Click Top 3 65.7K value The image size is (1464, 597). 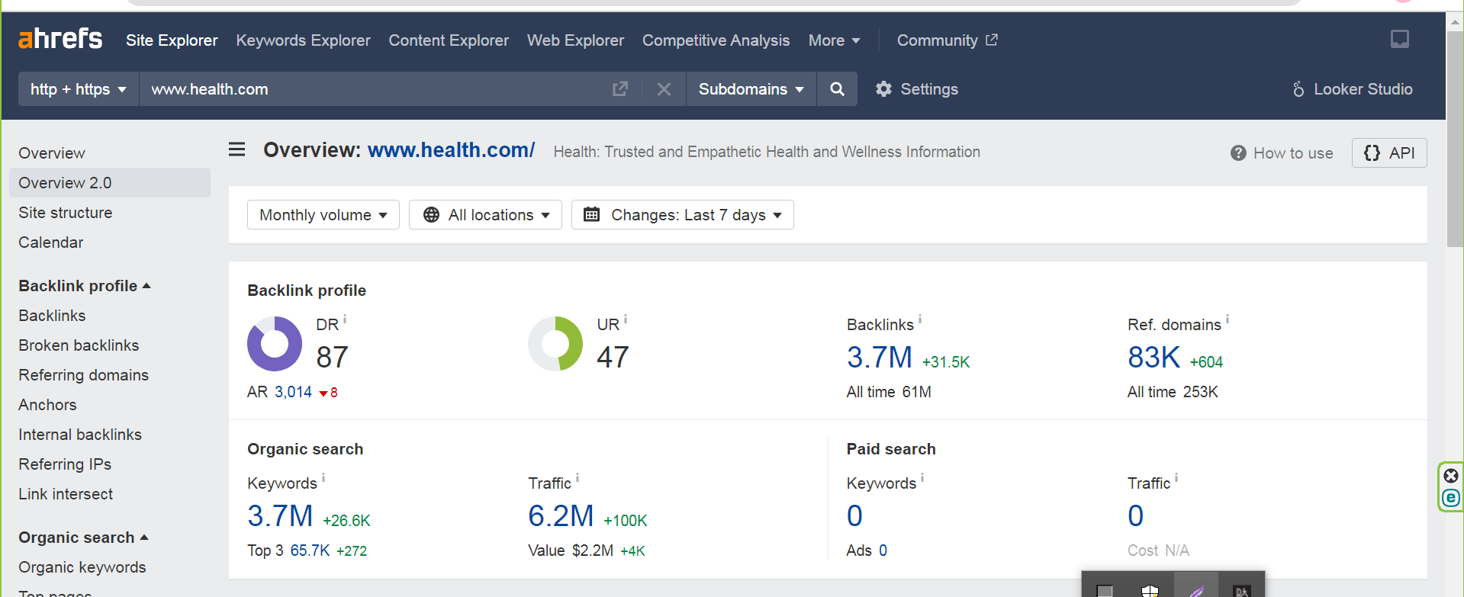310,550
